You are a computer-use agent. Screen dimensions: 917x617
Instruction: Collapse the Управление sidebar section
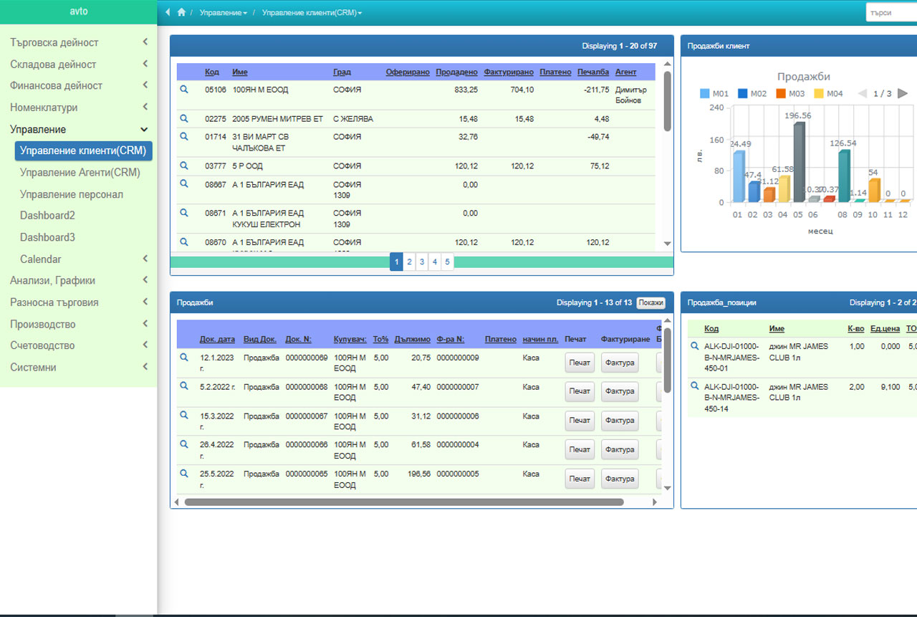coord(79,129)
